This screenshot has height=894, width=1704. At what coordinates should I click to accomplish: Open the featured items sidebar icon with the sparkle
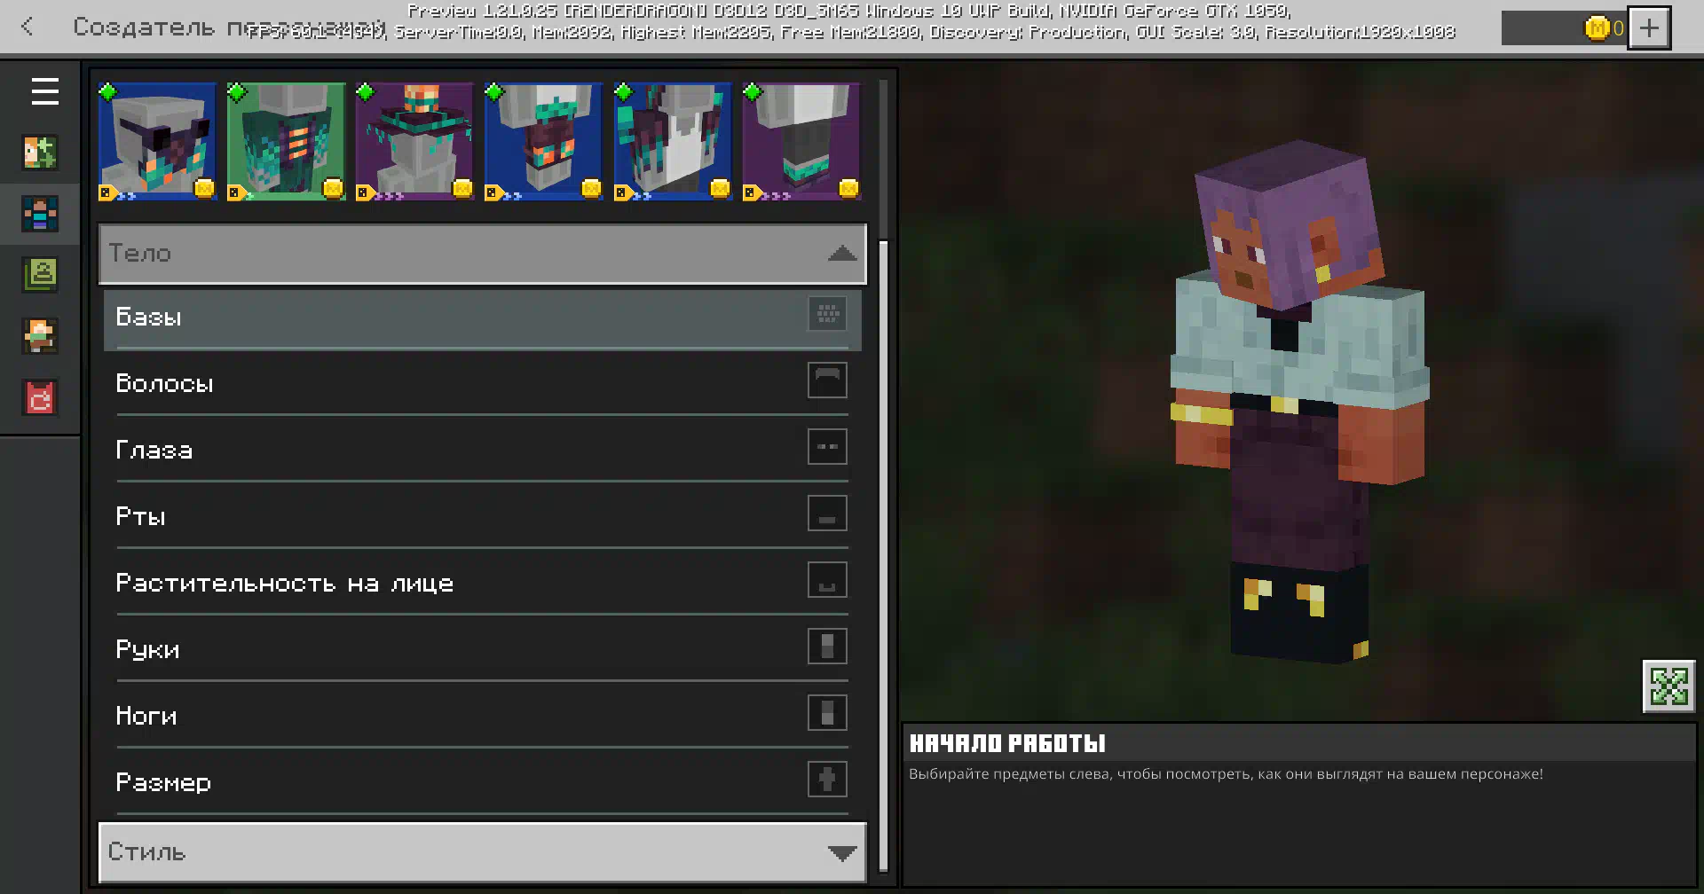pos(40,153)
